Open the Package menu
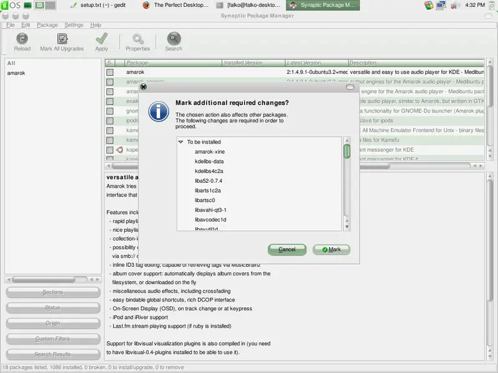498x373 pixels. click(x=47, y=25)
